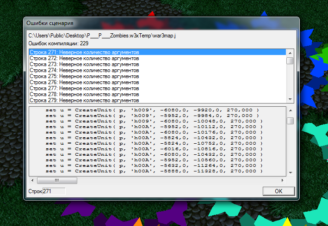Click code line with -5888,0, -11328,0
The image size is (328, 226).
[x=154, y=171]
